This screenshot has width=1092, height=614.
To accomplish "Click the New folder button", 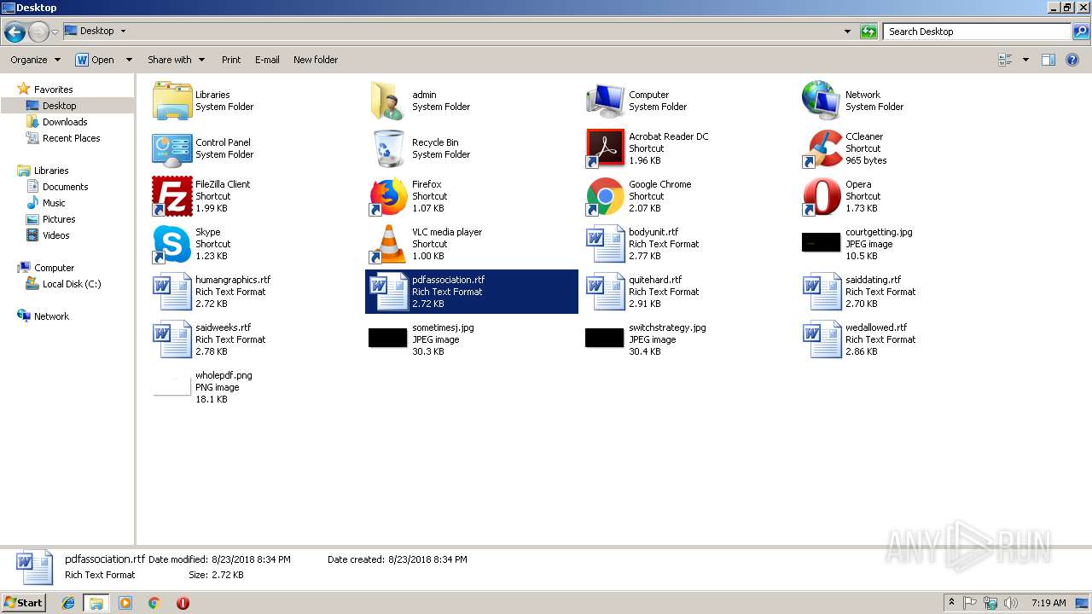I will (x=316, y=60).
